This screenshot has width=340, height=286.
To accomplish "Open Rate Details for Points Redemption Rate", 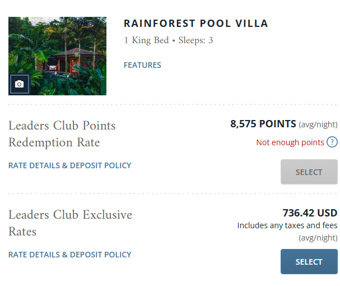I will pyautogui.click(x=70, y=165).
